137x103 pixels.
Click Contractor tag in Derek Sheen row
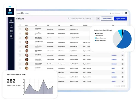pyautogui.click(x=114, y=55)
